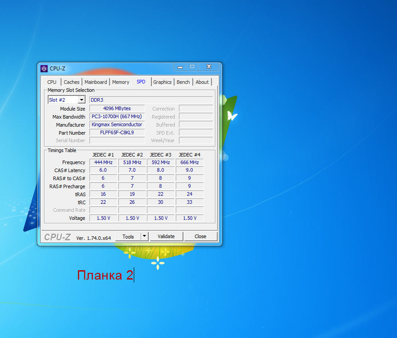
Task: Click the red Планка 2 text
Action: point(105,275)
